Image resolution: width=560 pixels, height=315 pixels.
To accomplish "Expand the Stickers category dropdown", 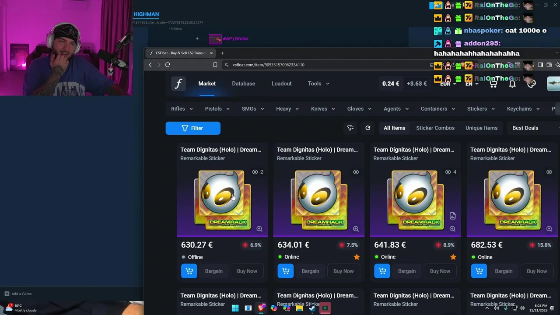I will point(481,108).
